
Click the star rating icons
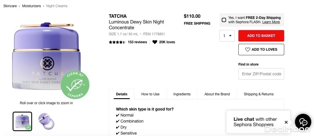[117, 42]
